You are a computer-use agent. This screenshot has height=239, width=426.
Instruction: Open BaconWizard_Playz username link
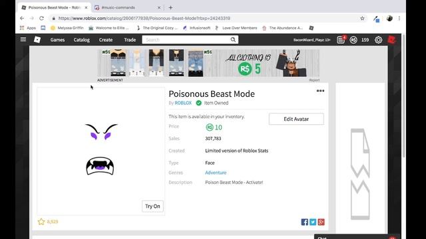pyautogui.click(x=312, y=40)
